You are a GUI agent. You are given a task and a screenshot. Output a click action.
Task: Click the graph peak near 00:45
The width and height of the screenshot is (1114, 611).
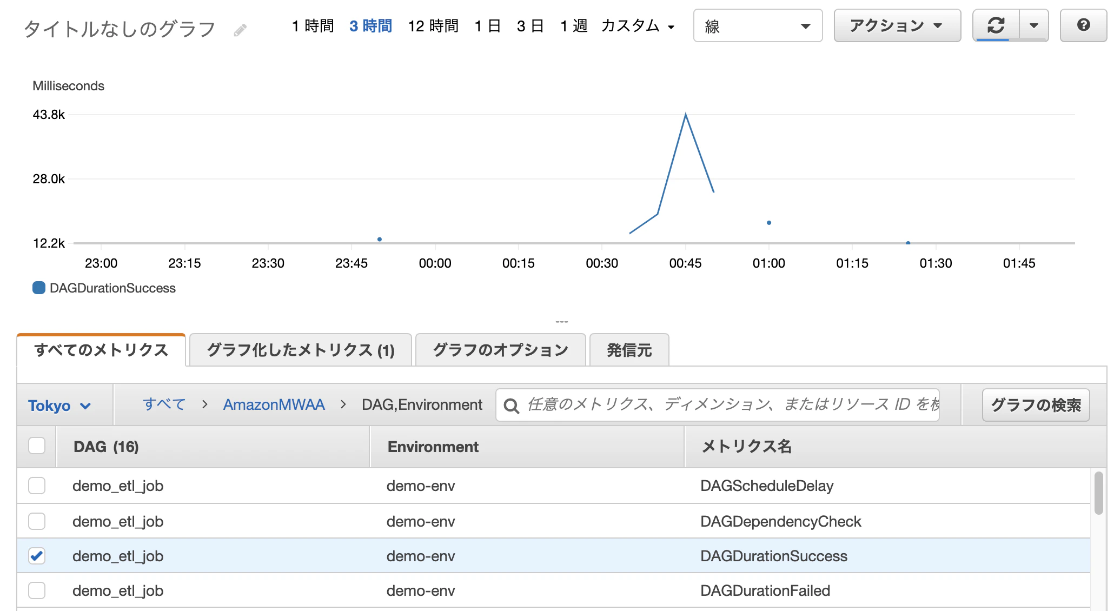point(686,115)
